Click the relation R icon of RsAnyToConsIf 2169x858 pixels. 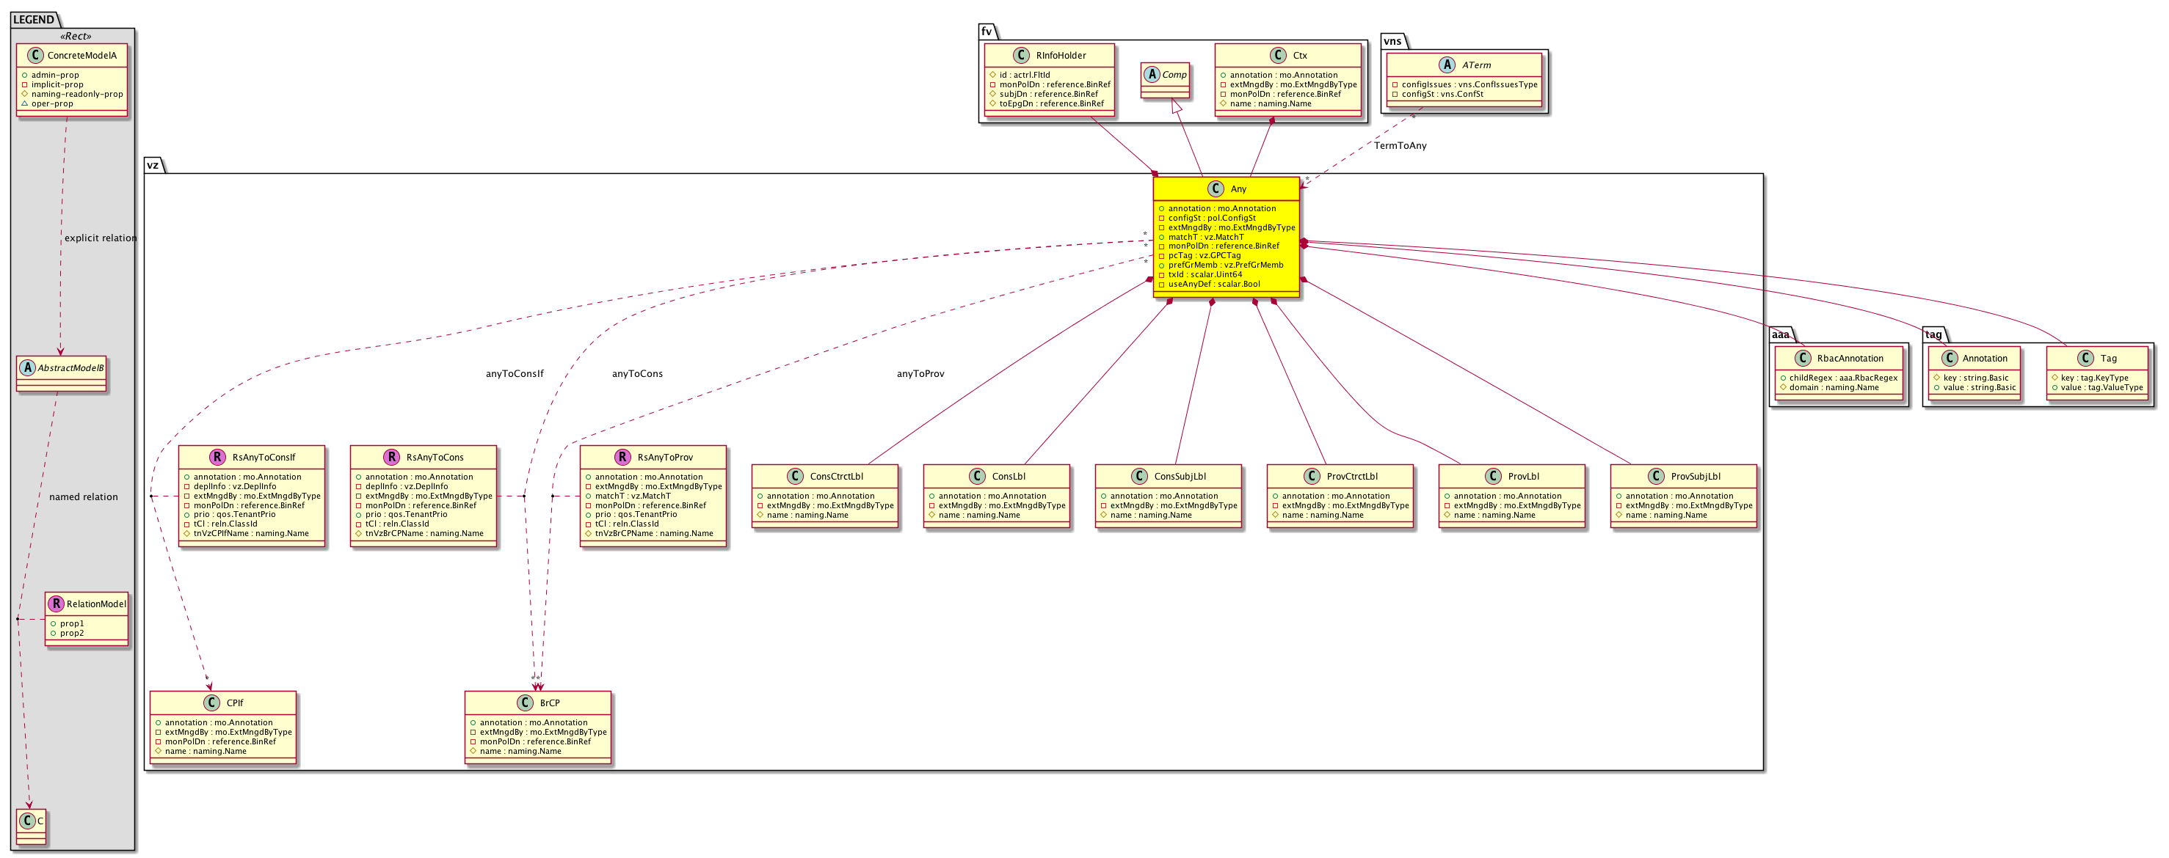click(217, 458)
